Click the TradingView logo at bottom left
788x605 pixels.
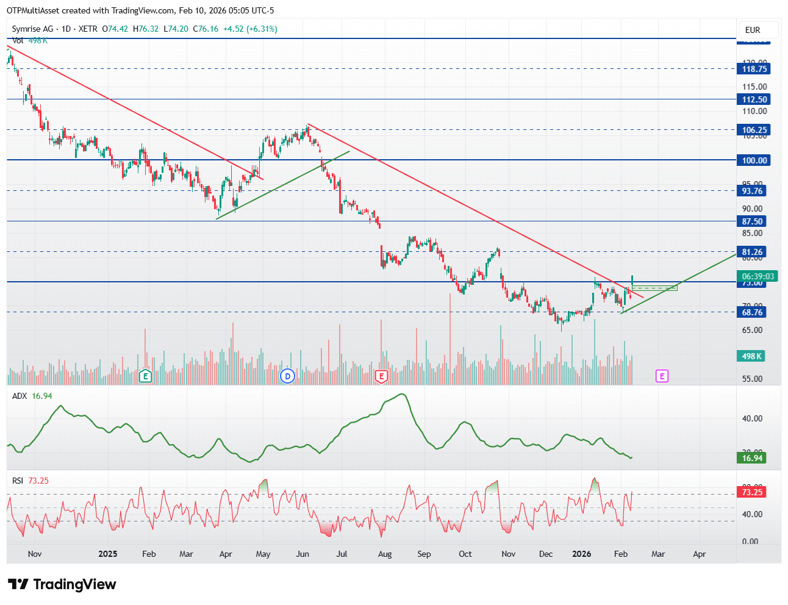click(x=62, y=584)
